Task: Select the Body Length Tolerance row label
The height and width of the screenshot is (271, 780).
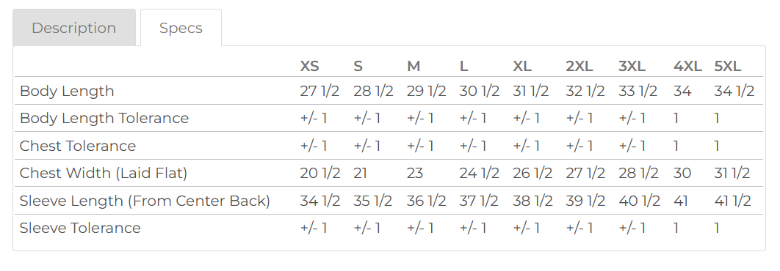Action: (x=104, y=118)
